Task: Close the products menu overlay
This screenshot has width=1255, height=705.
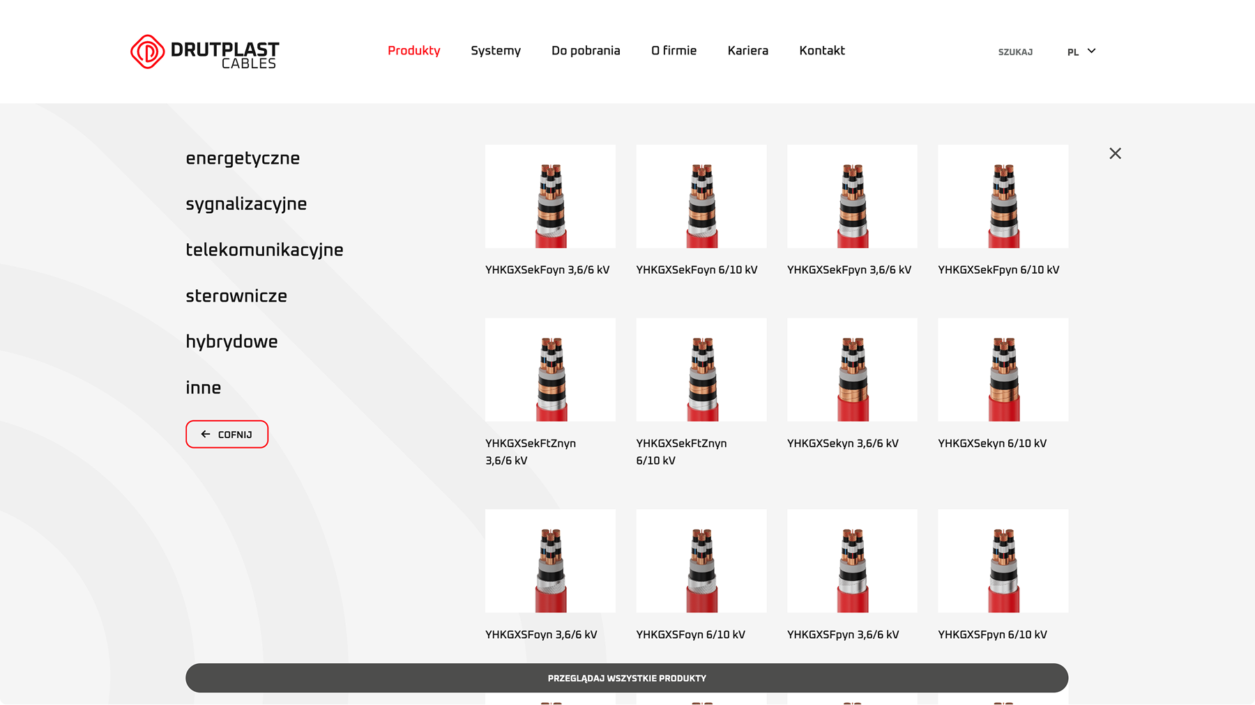Action: tap(1115, 153)
